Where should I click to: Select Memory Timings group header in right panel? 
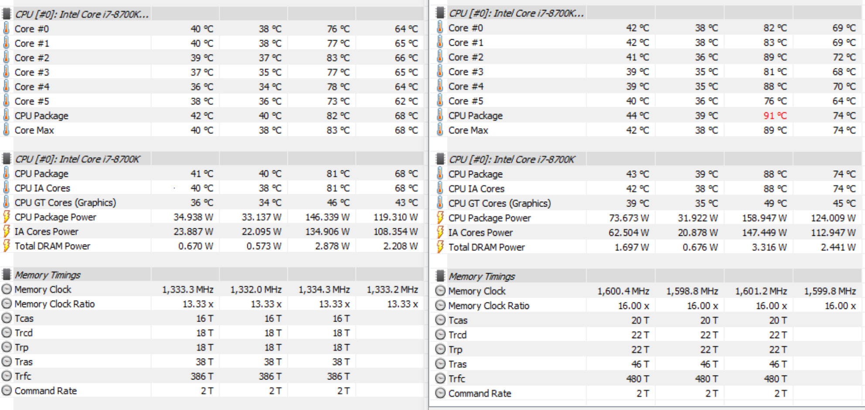pyautogui.click(x=482, y=276)
